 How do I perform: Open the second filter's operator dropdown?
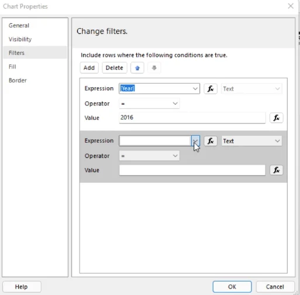tap(149, 156)
